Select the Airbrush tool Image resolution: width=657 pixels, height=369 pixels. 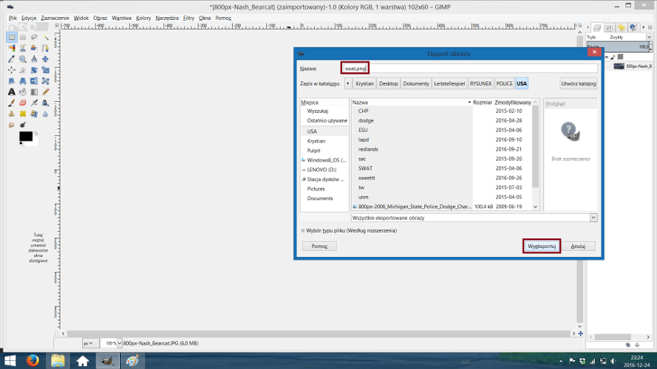click(34, 103)
